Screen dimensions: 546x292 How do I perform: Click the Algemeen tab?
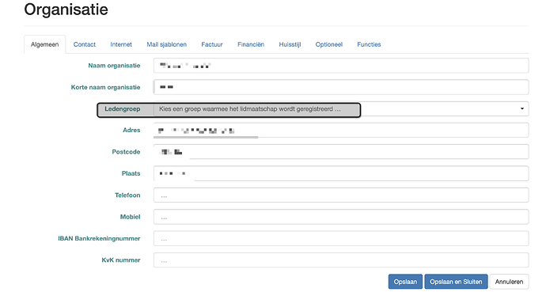point(44,44)
